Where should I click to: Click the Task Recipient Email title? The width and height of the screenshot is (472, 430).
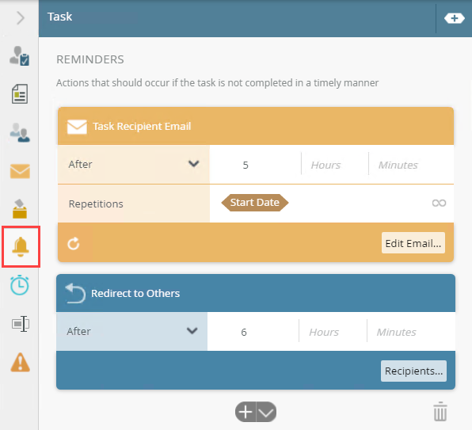(x=142, y=127)
